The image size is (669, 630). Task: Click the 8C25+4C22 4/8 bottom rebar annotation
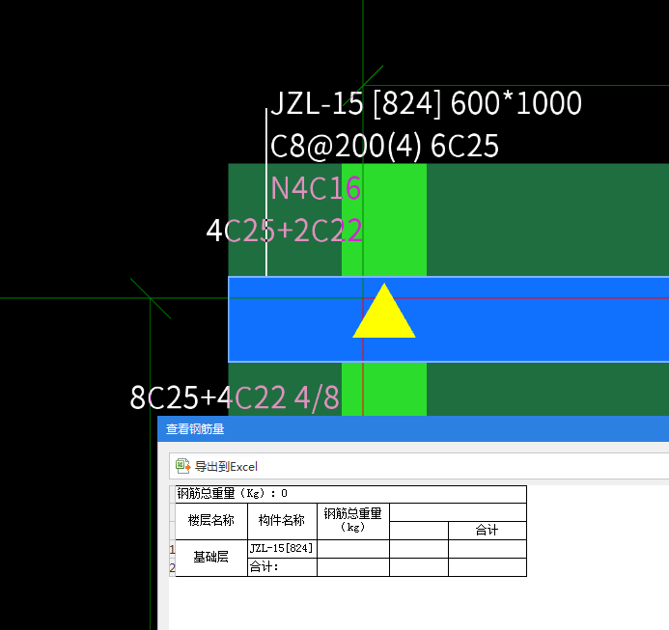coord(235,397)
